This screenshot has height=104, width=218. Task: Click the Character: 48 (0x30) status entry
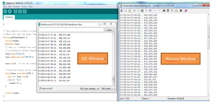pyautogui.click(x=176, y=99)
